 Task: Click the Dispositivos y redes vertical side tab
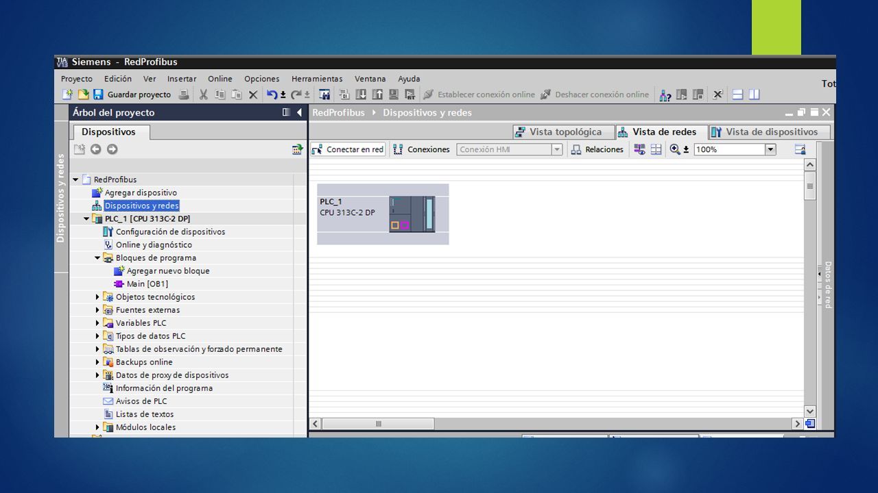coord(61,198)
